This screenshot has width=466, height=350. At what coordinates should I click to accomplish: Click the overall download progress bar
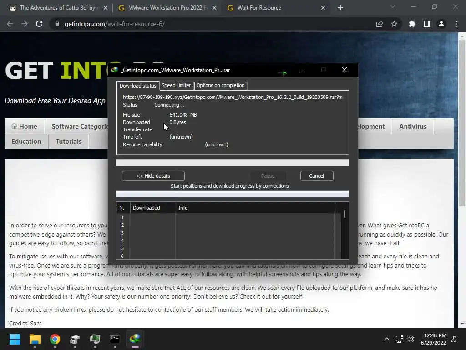233,163
